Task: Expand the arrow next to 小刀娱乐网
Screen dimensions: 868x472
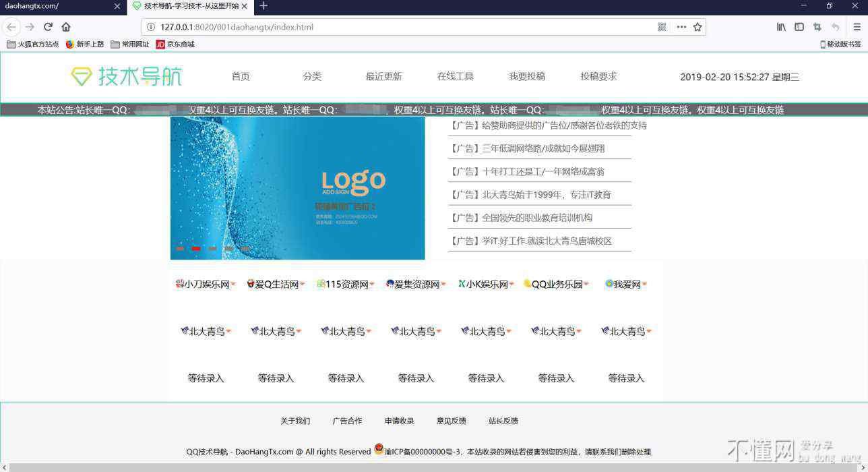Action: point(233,285)
